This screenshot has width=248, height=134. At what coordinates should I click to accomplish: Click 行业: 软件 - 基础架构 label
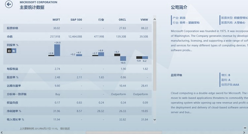[186, 23]
